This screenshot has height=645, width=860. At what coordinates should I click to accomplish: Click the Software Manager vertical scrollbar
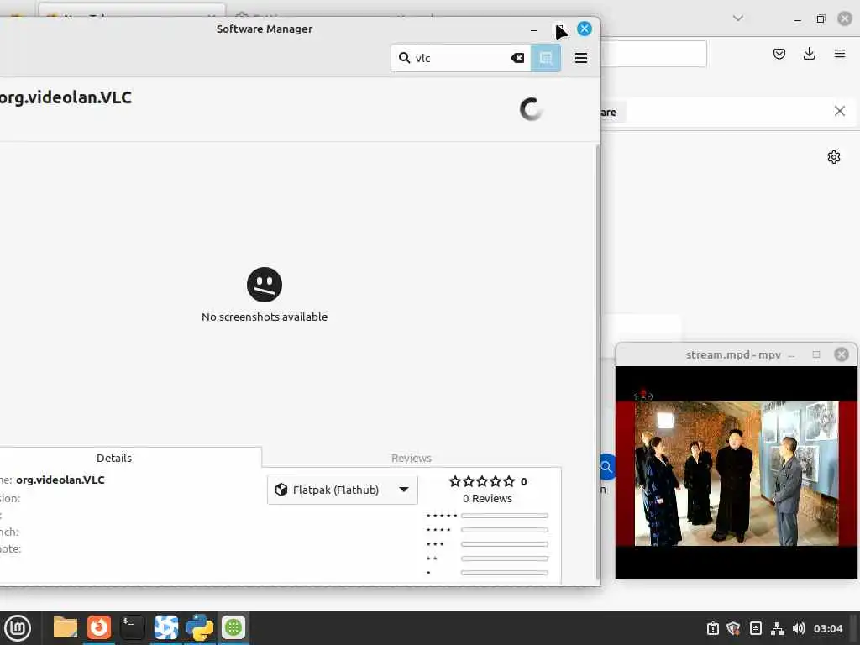point(597,362)
